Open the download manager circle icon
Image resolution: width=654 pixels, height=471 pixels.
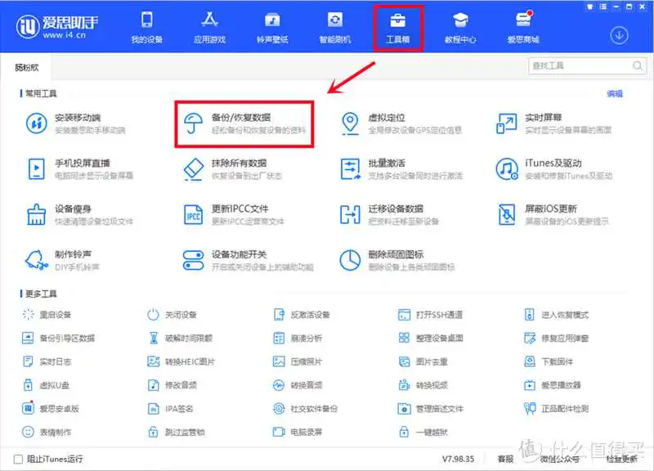(619, 35)
